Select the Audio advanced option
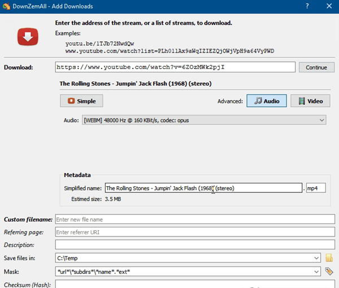 [x=267, y=101]
